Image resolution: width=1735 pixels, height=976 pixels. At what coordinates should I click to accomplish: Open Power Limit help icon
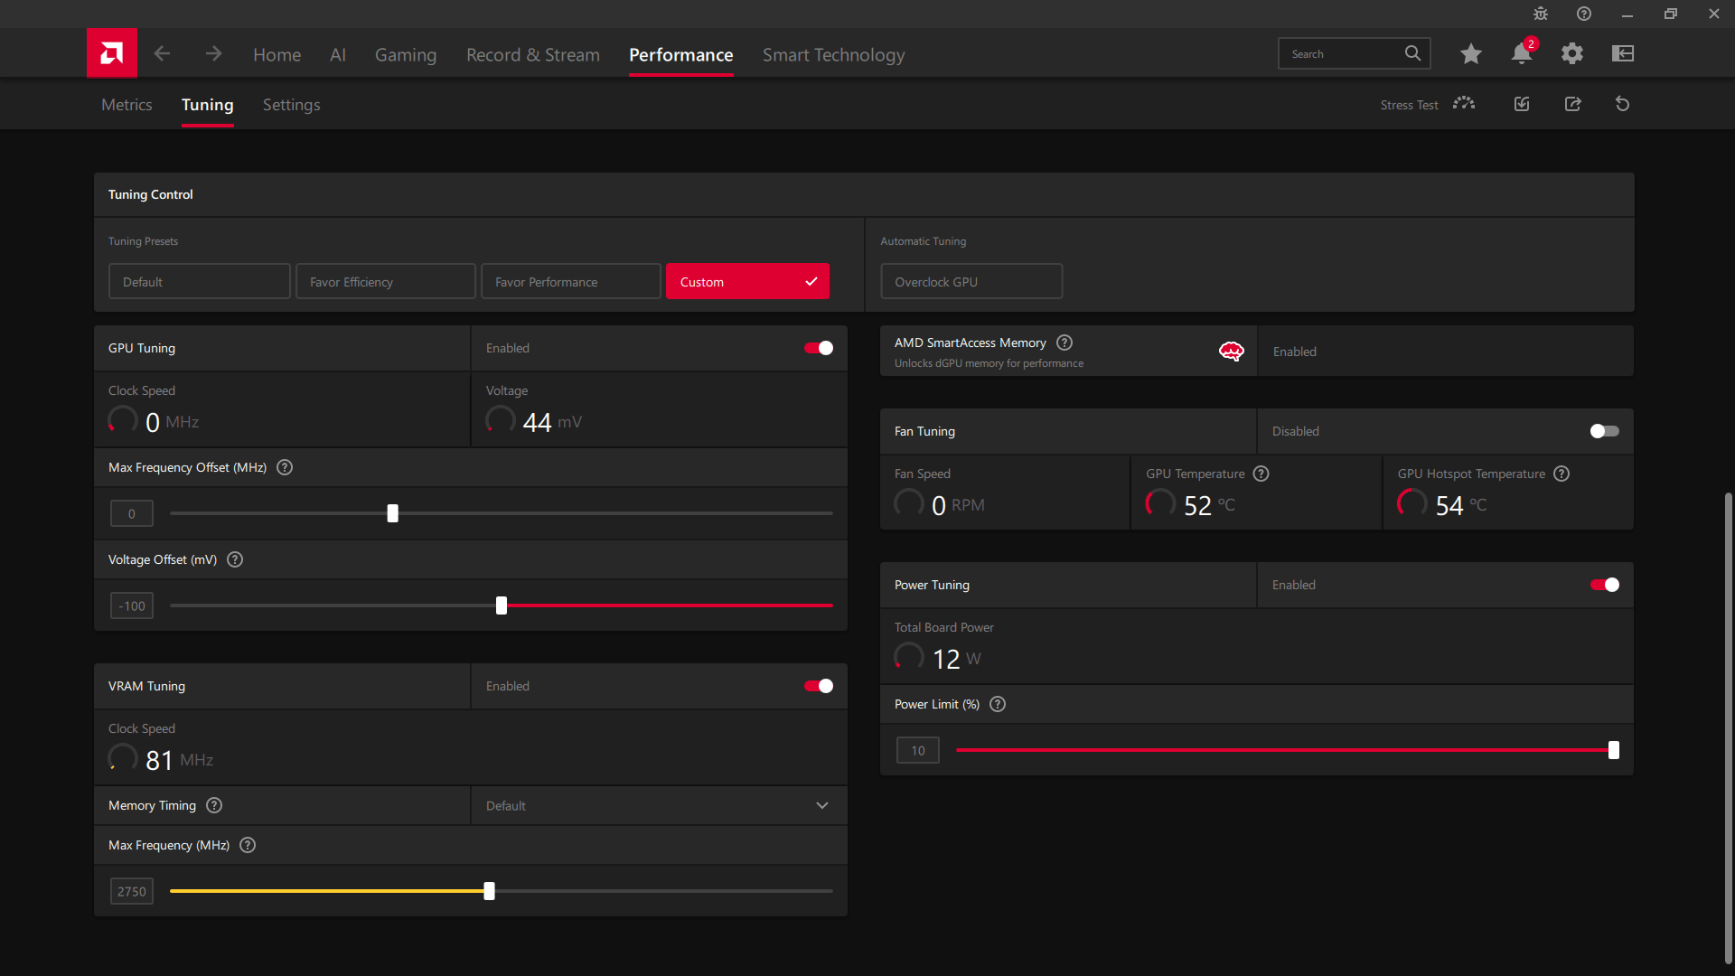click(998, 704)
